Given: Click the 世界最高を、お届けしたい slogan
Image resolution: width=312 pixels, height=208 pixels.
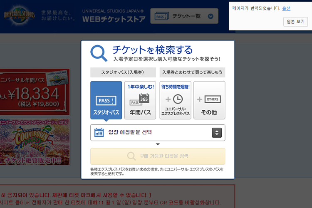Looking at the screenshot, I should (x=58, y=15).
